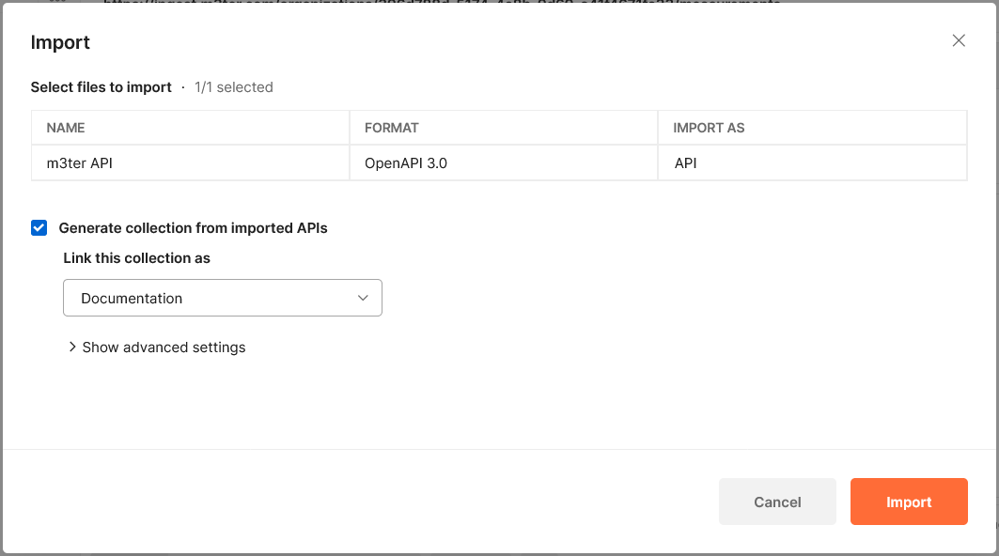
Task: Click the orange Import button
Action: coord(909,502)
